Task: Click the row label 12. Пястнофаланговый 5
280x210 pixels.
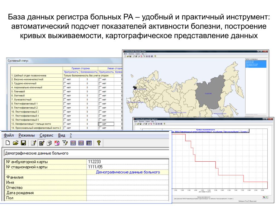Action: tap(25, 120)
